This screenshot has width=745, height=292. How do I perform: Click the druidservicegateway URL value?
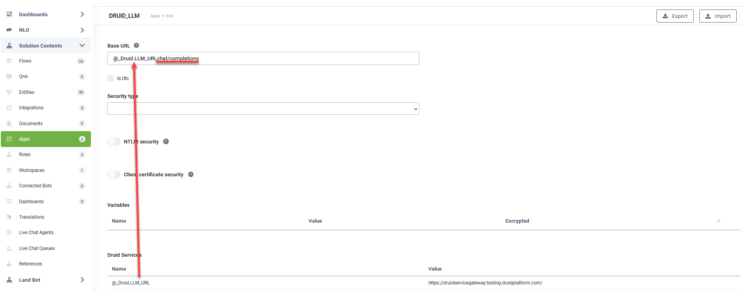point(485,283)
